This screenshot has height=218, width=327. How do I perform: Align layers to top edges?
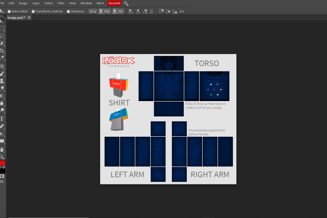pyautogui.click(x=162, y=11)
